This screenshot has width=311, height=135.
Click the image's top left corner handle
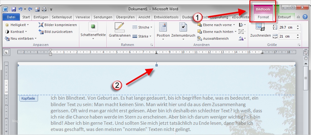[18, 65]
